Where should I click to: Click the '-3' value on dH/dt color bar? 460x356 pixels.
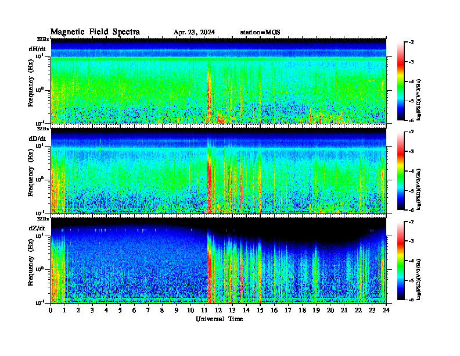(411, 62)
